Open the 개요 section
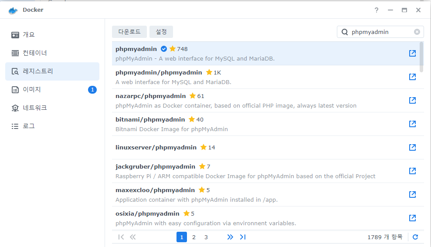The image size is (431, 247). click(x=52, y=35)
